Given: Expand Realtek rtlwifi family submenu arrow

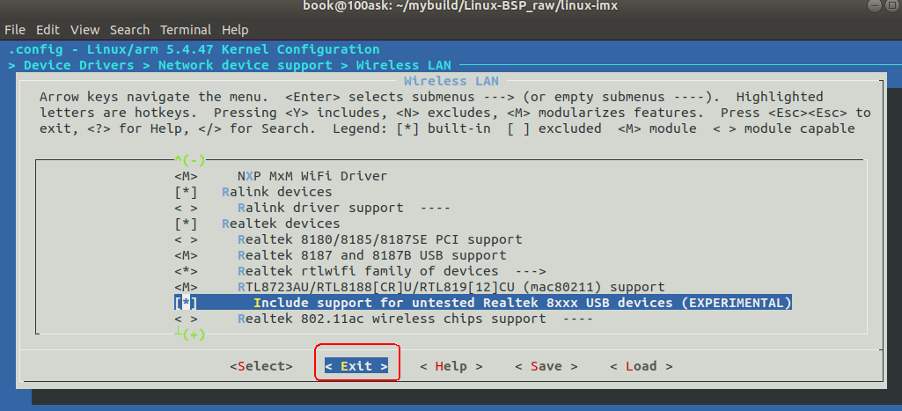Looking at the screenshot, I should [x=531, y=271].
